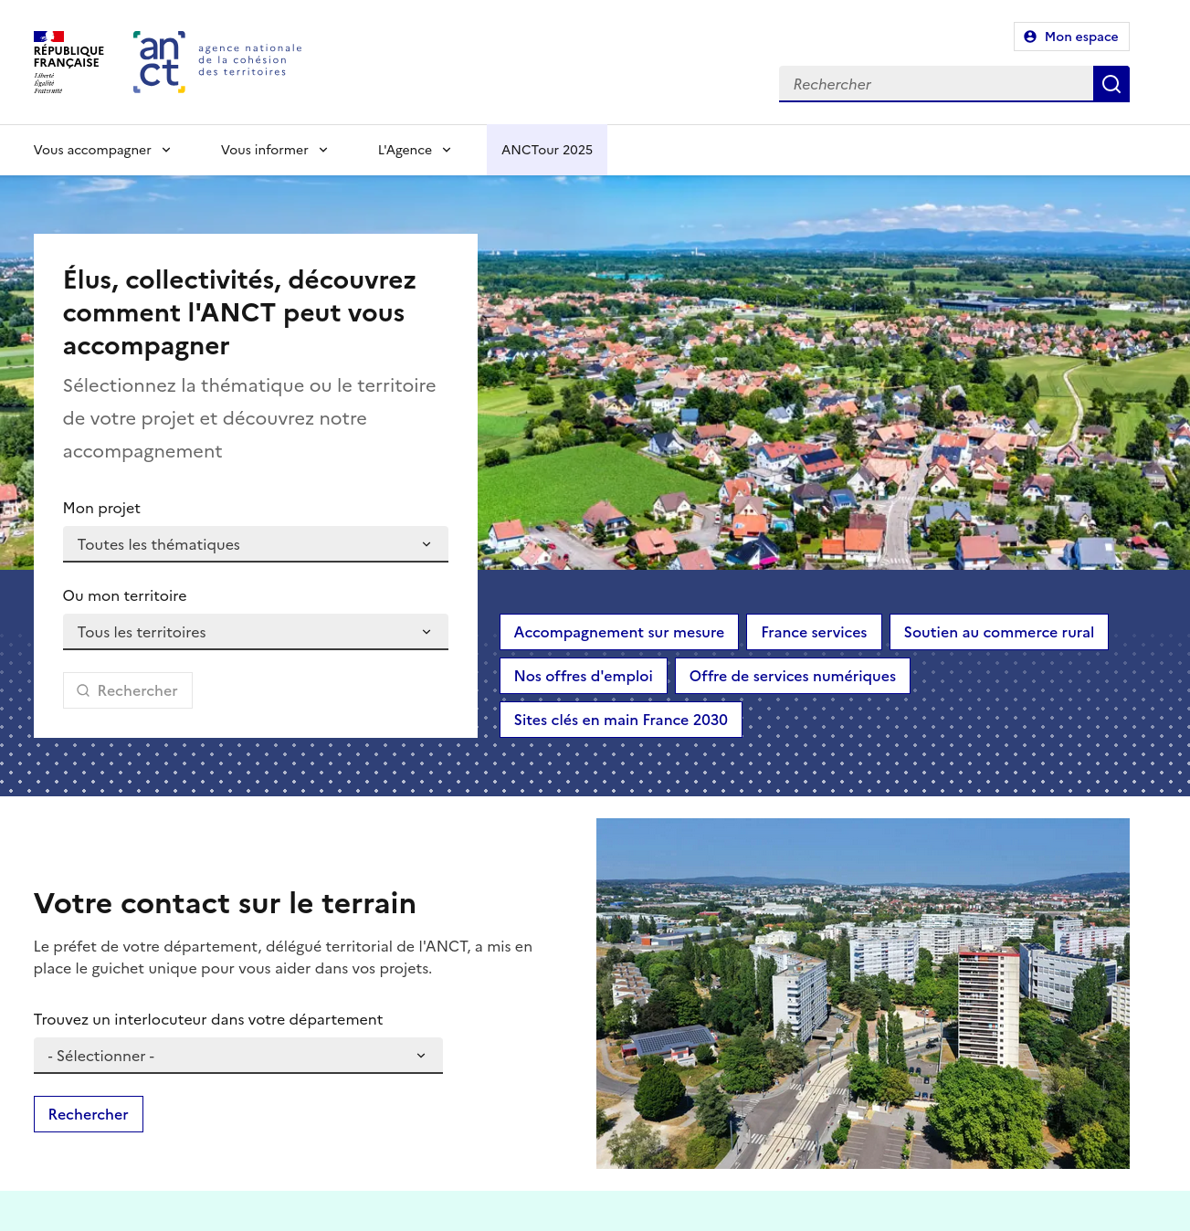This screenshot has width=1190, height=1231.
Task: Select Soutien au commerce rural
Action: coord(998,632)
